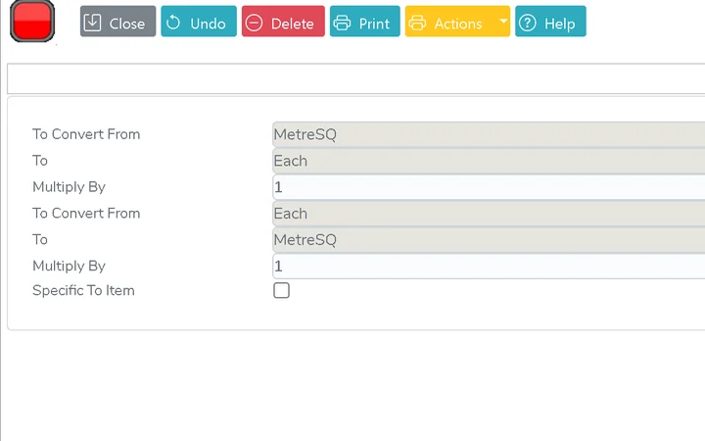The image size is (705, 441).
Task: Click the first To field showing Each
Action: [489, 161]
